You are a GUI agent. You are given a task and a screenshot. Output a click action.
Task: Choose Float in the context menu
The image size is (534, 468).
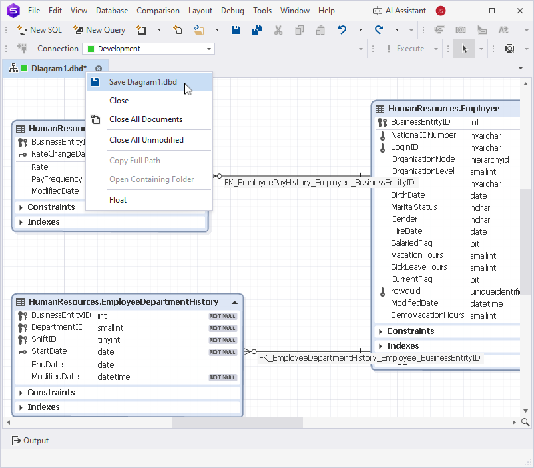click(149, 200)
